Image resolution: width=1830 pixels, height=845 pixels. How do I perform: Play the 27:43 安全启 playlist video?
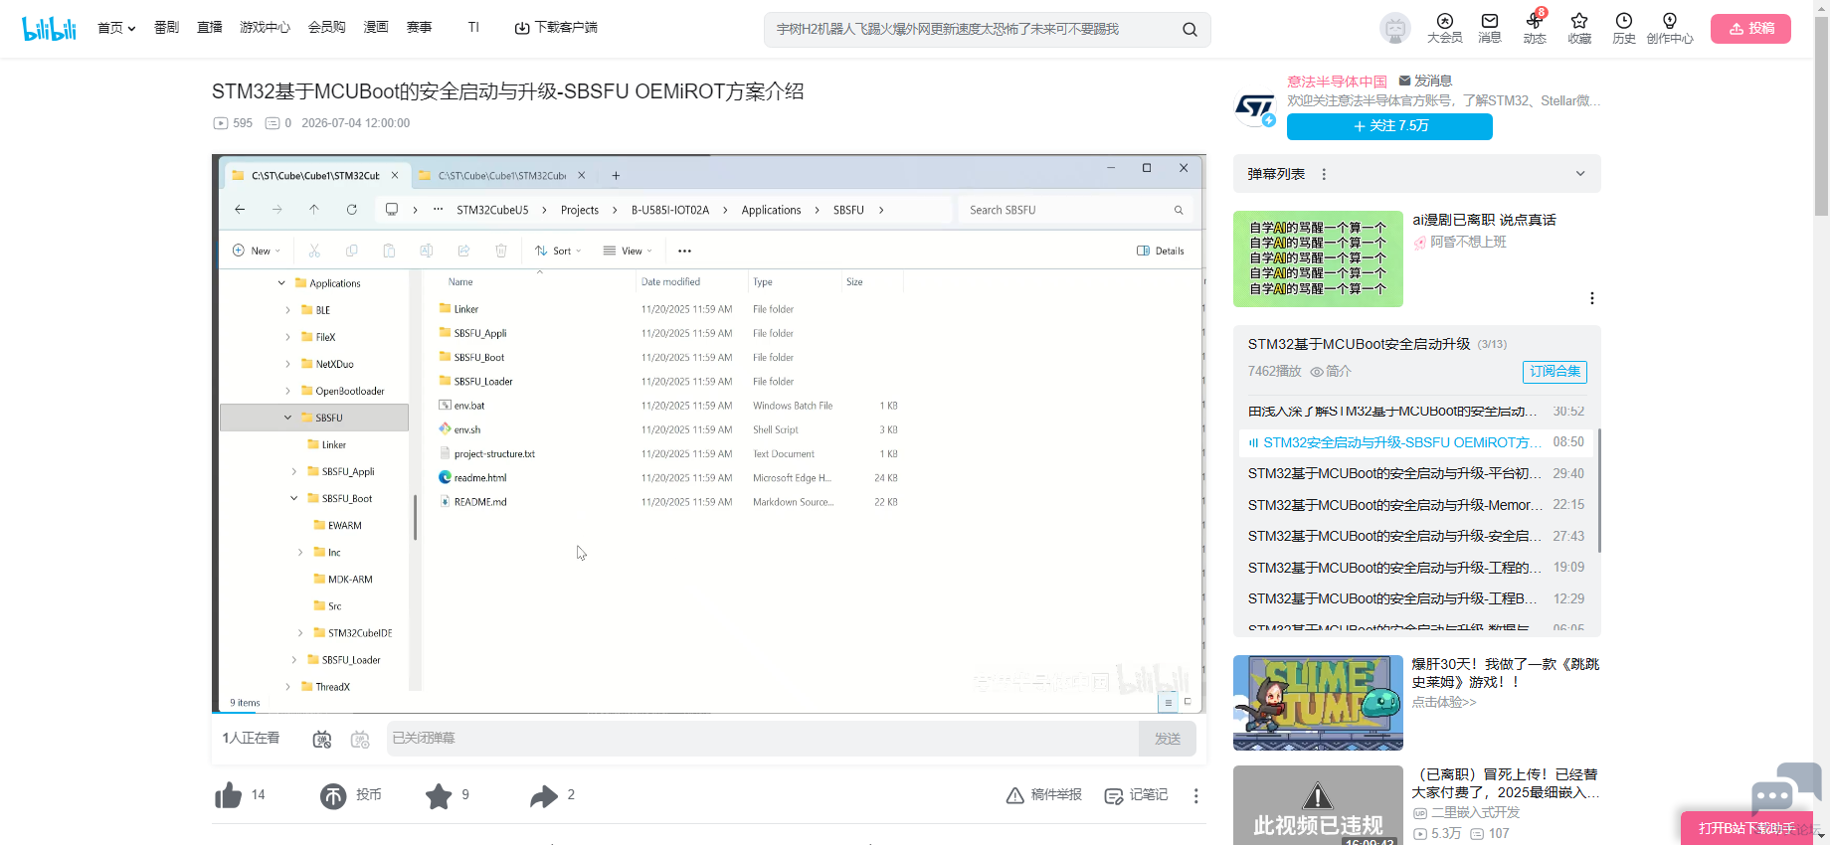[x=1416, y=536]
